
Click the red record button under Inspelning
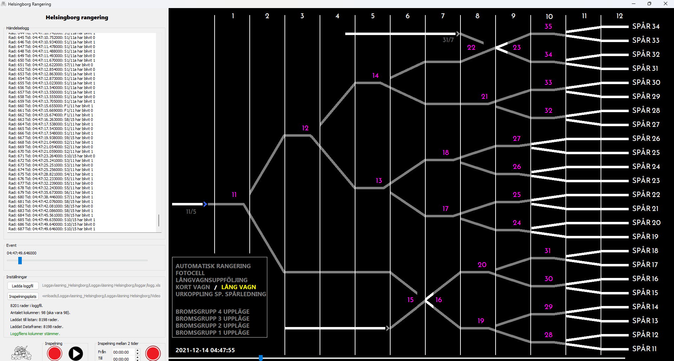point(54,353)
